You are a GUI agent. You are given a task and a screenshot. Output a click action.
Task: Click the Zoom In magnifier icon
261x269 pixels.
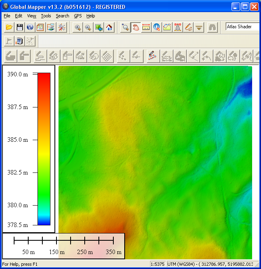tap(78, 27)
